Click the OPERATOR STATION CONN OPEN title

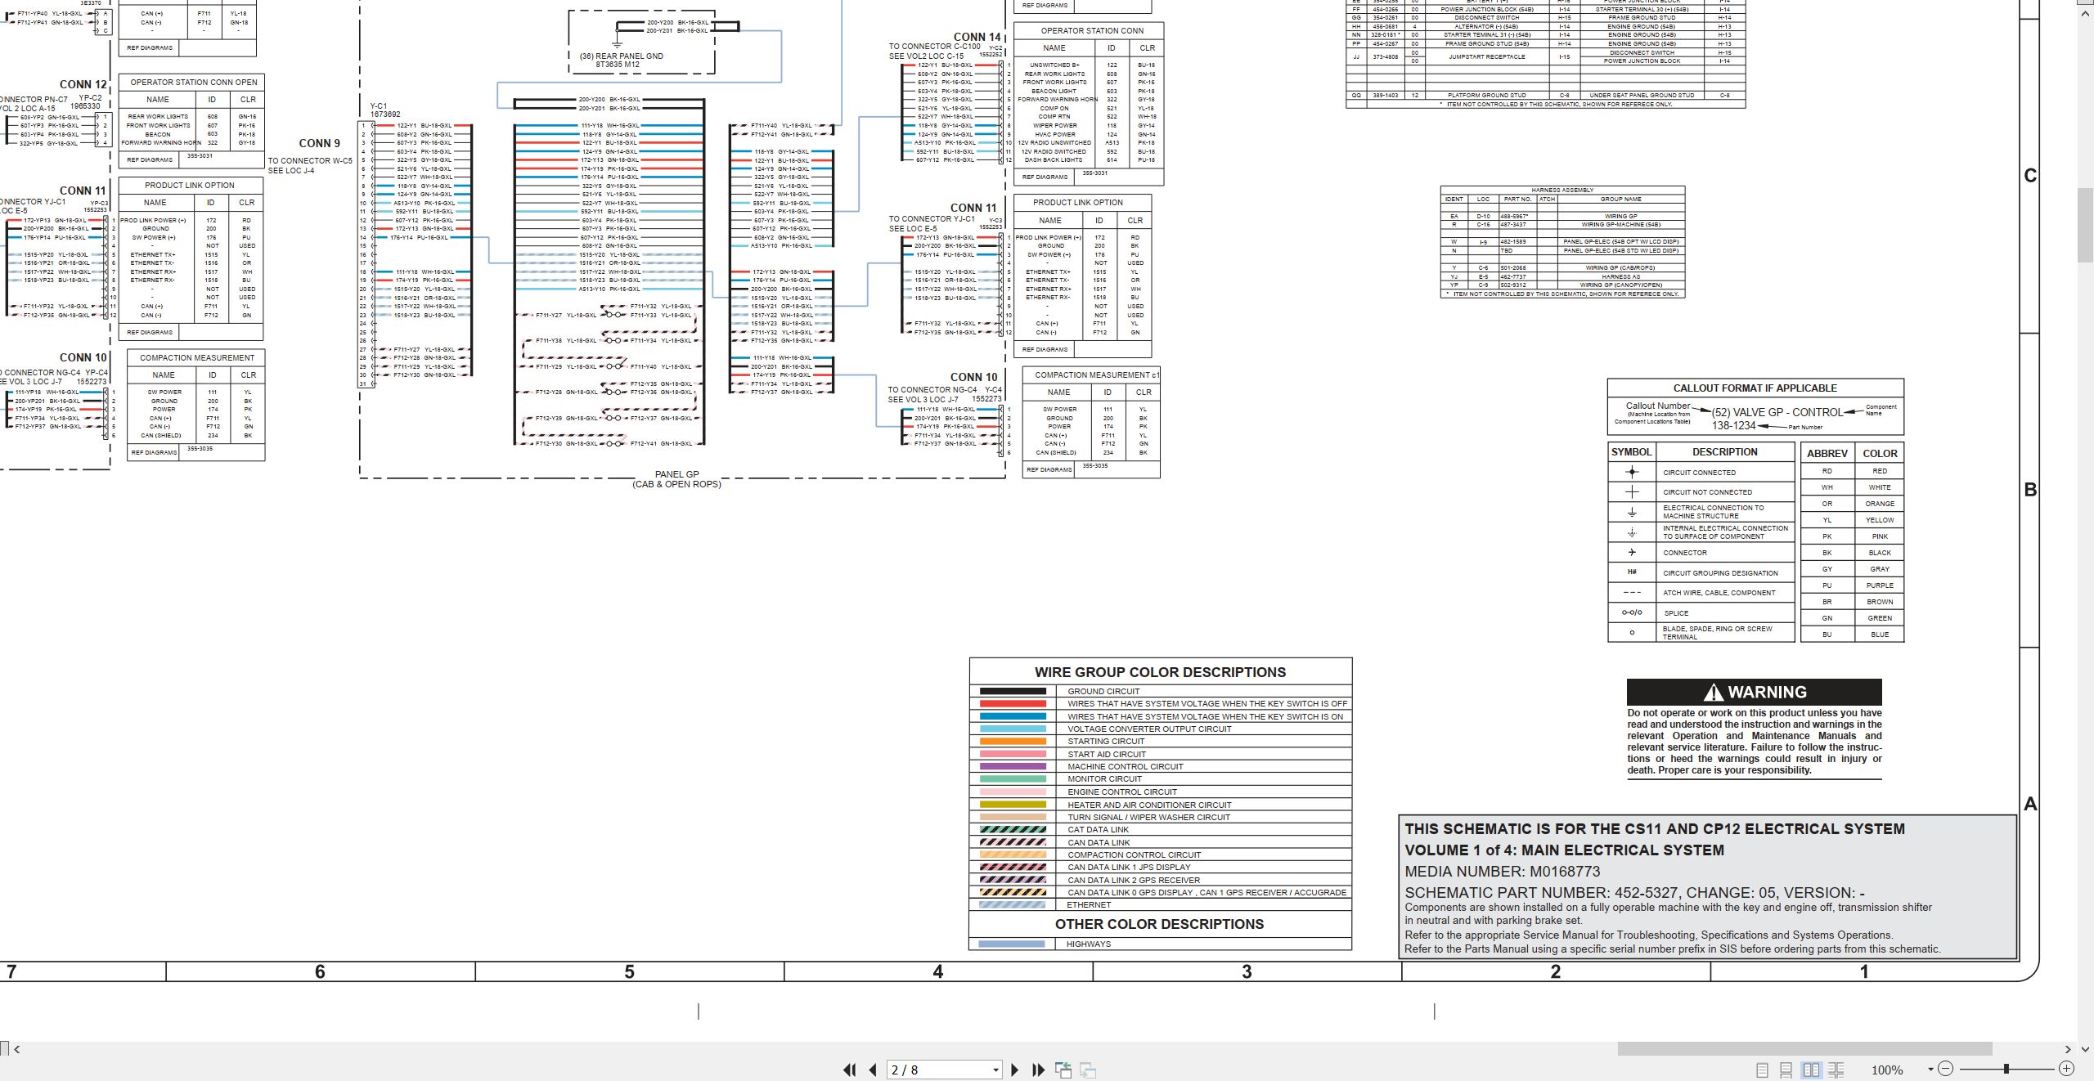pos(194,83)
